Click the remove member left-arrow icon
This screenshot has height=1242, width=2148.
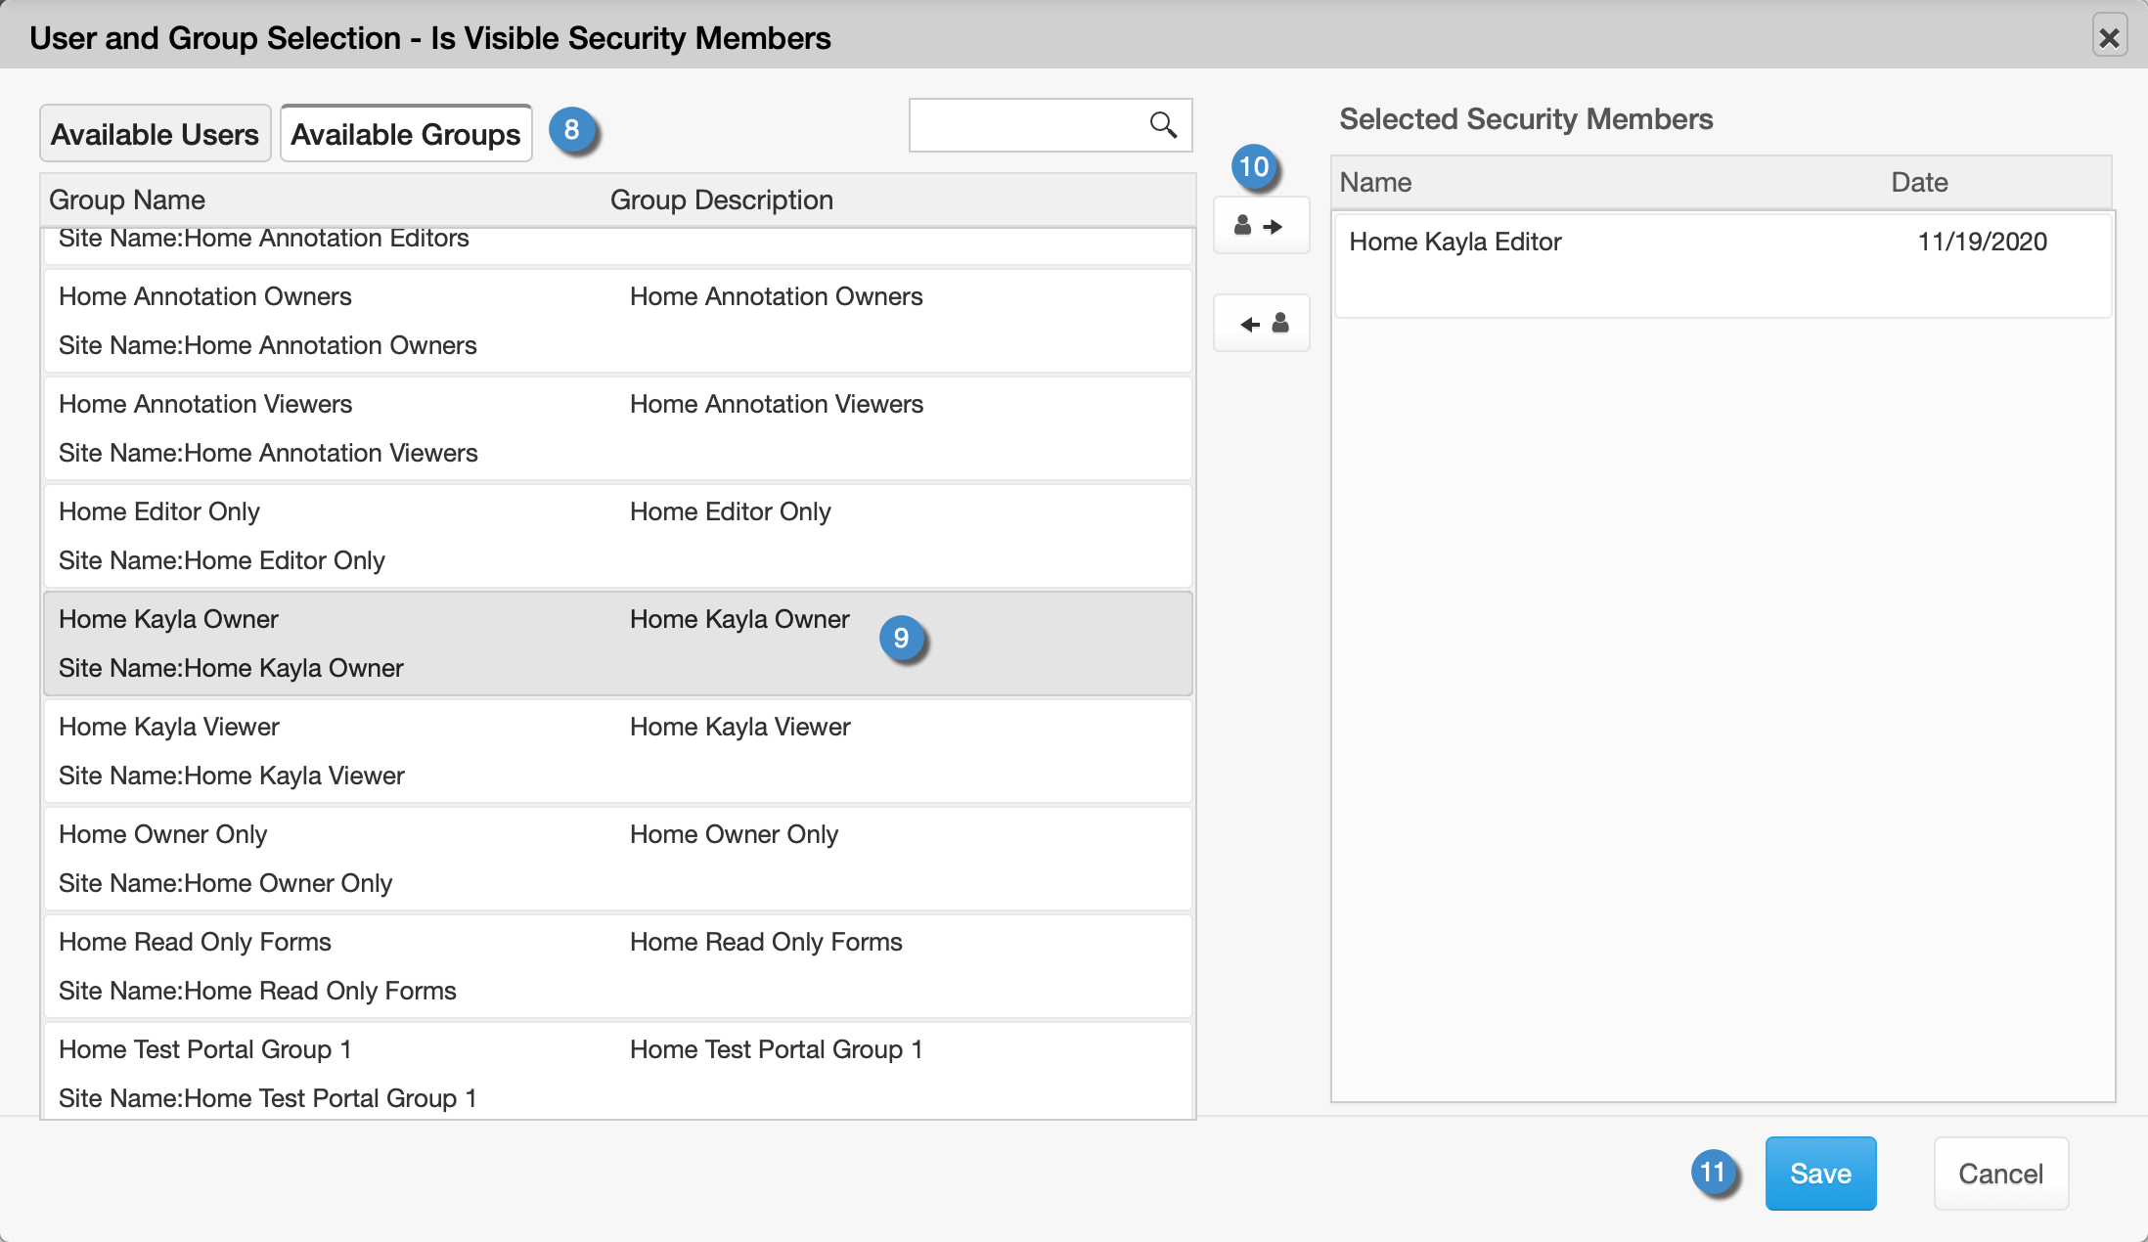coord(1260,324)
